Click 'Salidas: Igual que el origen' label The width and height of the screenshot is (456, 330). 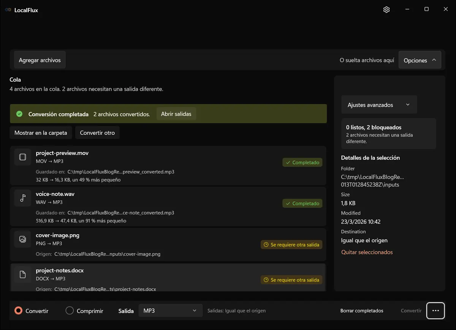point(236,311)
